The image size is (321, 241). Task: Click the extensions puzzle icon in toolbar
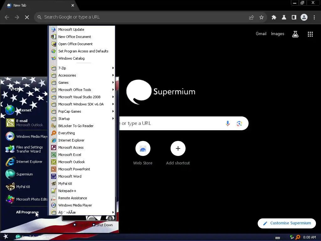(x=274, y=17)
